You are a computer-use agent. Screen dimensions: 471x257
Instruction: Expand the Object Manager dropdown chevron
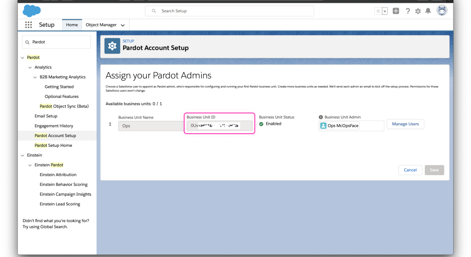(123, 25)
